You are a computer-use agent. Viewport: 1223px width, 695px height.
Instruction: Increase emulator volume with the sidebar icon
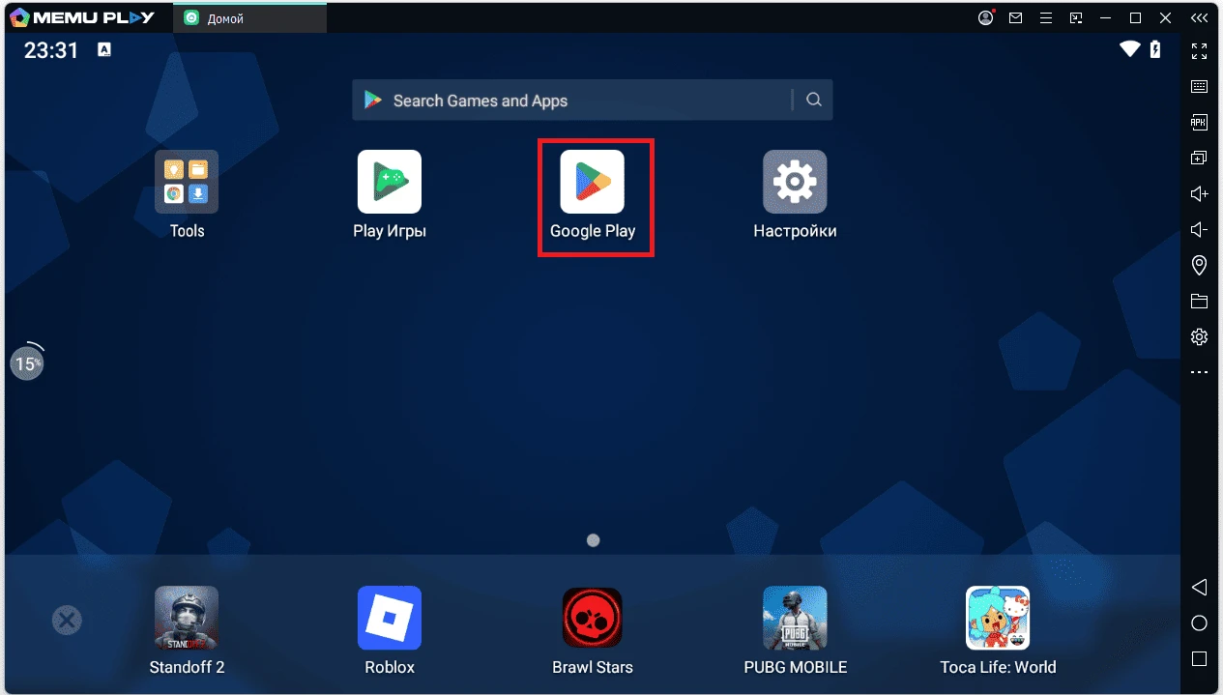tap(1199, 193)
